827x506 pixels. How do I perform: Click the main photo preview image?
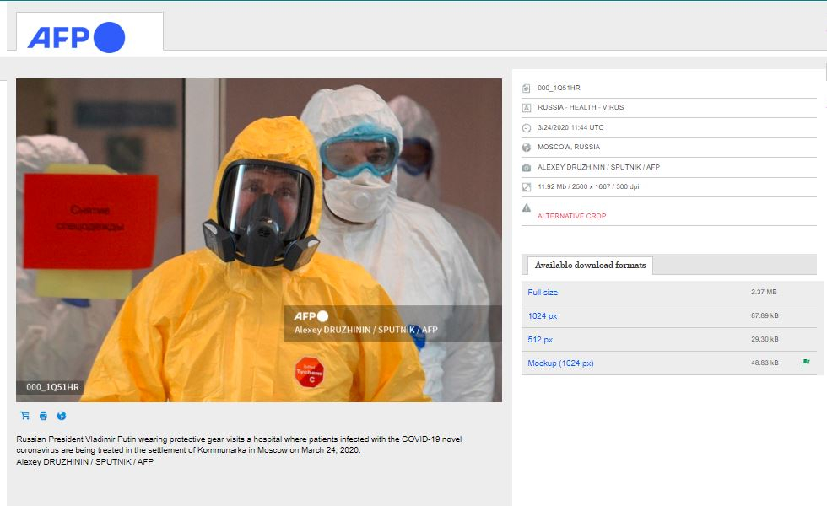tap(258, 240)
